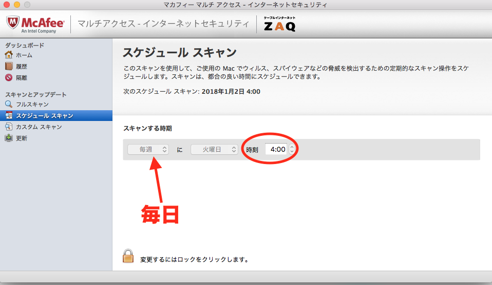Click the McAfee shield logo
The image size is (492, 285).
click(x=13, y=23)
